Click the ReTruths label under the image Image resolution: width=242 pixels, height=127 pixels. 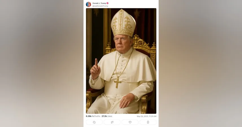pyautogui.click(x=96, y=116)
